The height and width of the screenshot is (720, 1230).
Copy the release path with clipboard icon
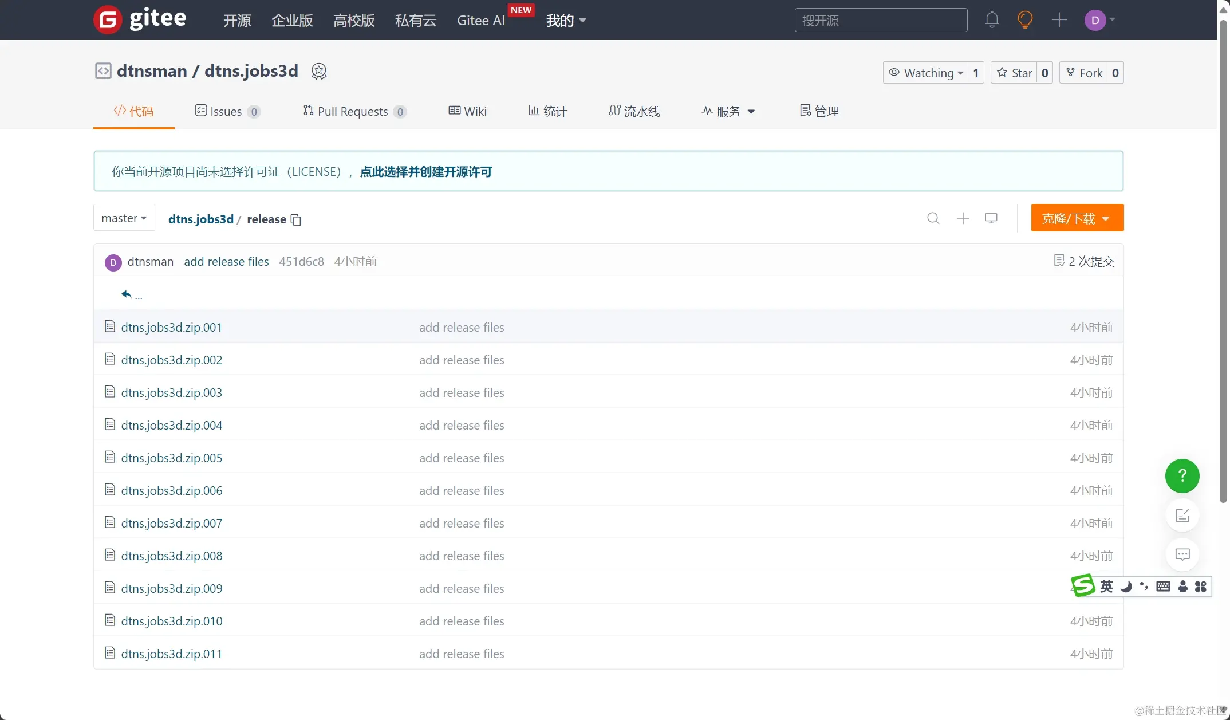pos(296,220)
